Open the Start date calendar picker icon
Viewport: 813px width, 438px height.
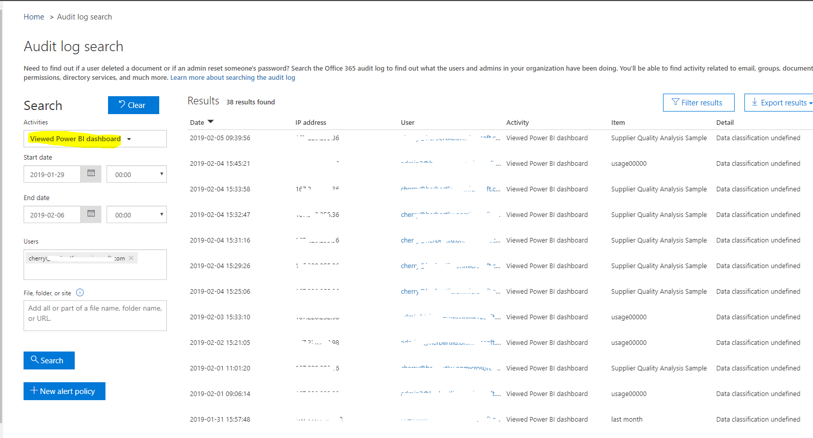click(x=91, y=173)
